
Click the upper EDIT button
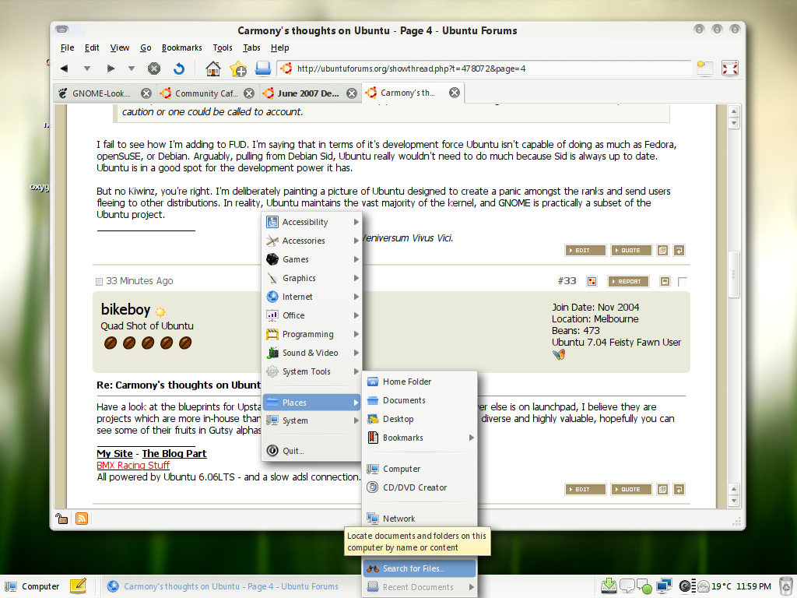585,250
